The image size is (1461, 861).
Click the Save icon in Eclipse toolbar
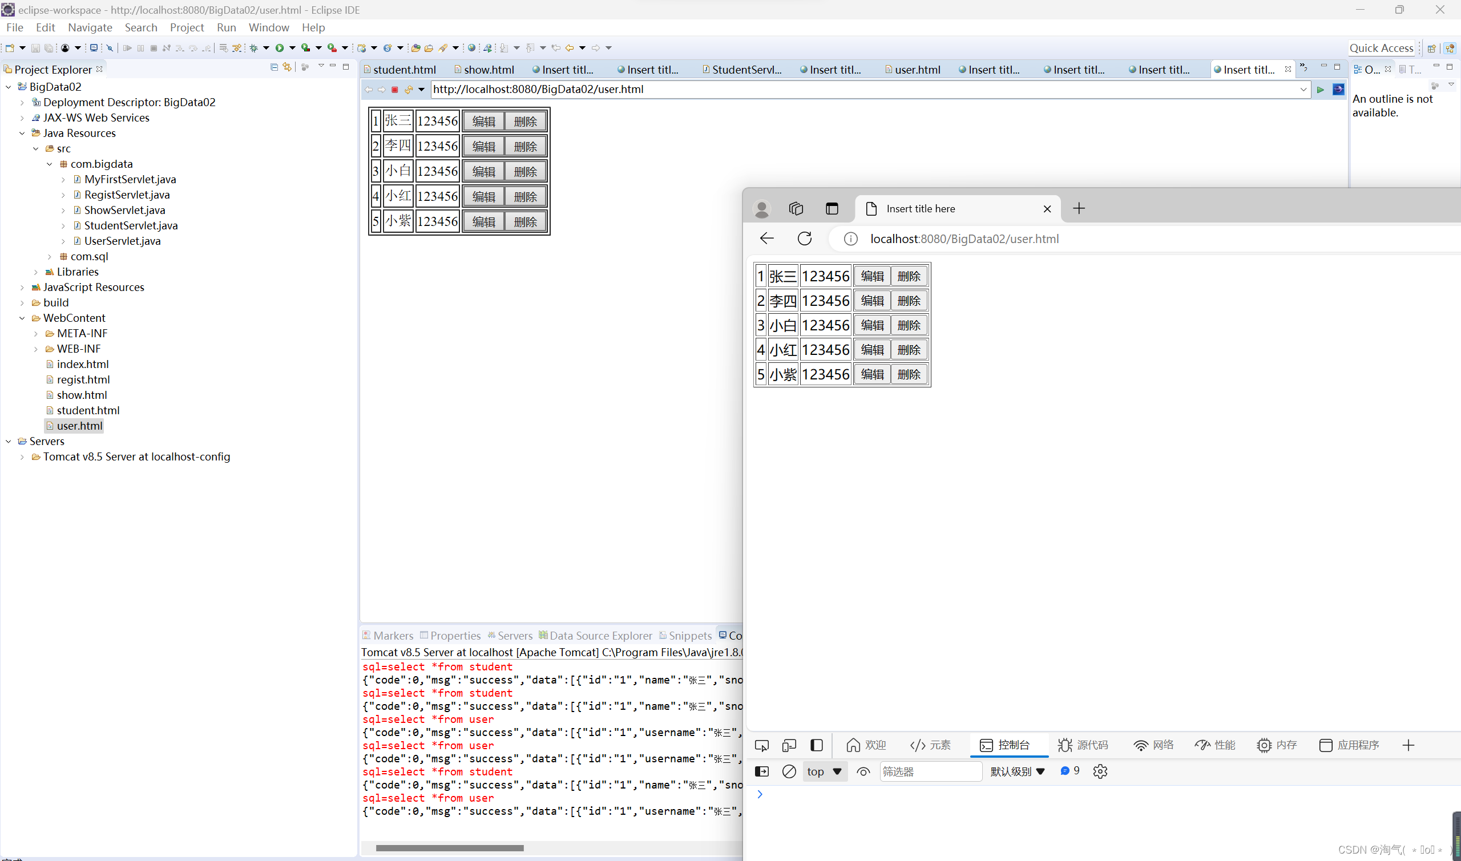point(35,47)
